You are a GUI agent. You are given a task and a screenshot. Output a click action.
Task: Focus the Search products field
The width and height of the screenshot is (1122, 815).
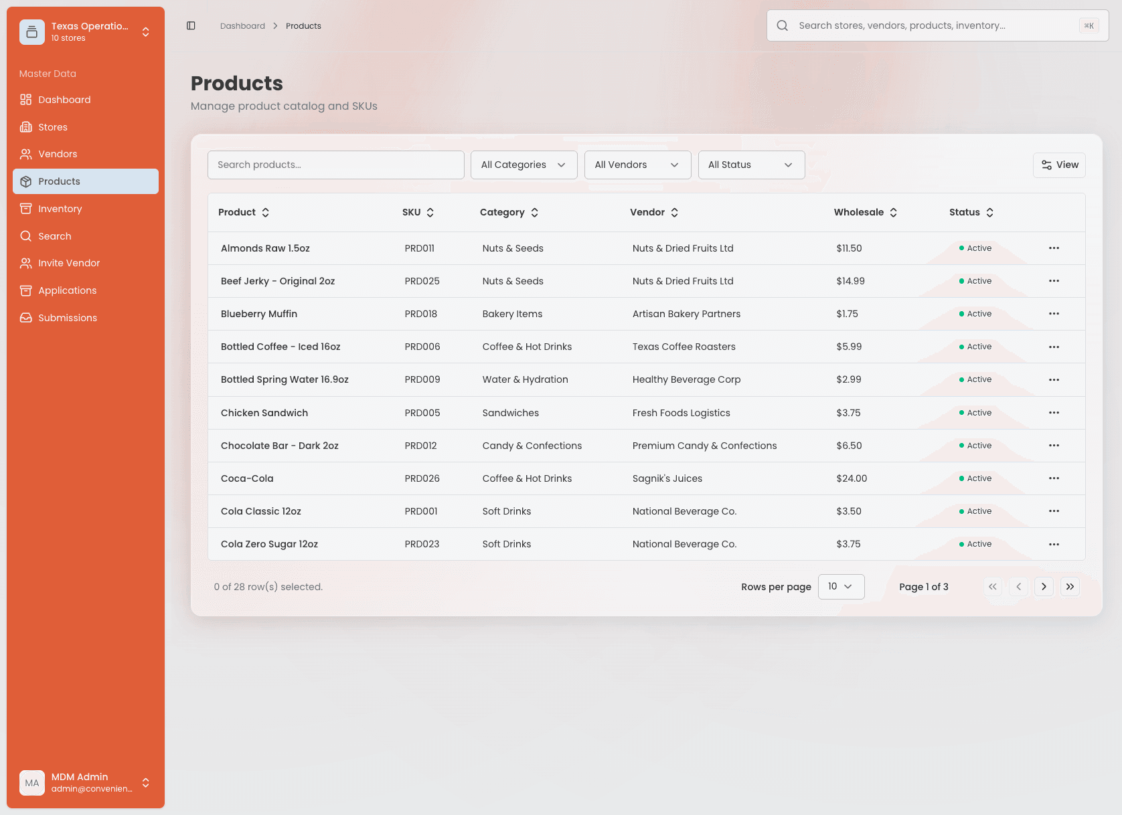click(x=336, y=165)
